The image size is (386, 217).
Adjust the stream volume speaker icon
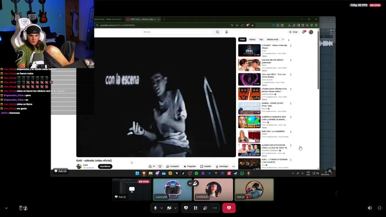click(x=370, y=208)
